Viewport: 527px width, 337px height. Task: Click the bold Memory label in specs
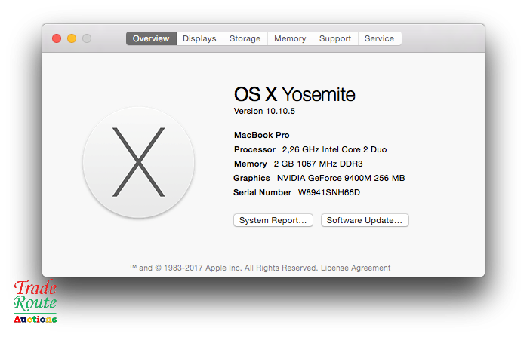point(251,164)
